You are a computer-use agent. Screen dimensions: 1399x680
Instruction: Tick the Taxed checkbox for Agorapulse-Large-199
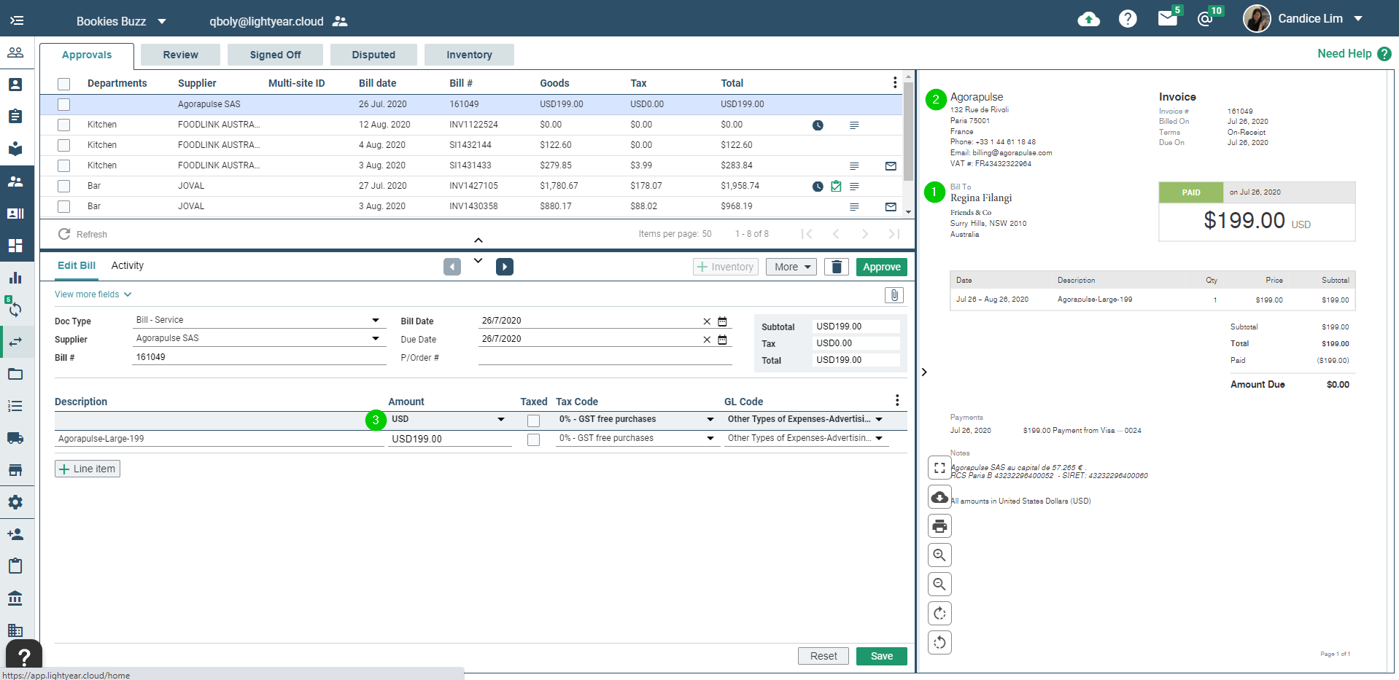coord(533,439)
